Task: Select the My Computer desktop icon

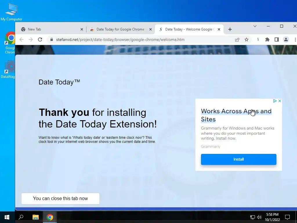Action: point(11,12)
